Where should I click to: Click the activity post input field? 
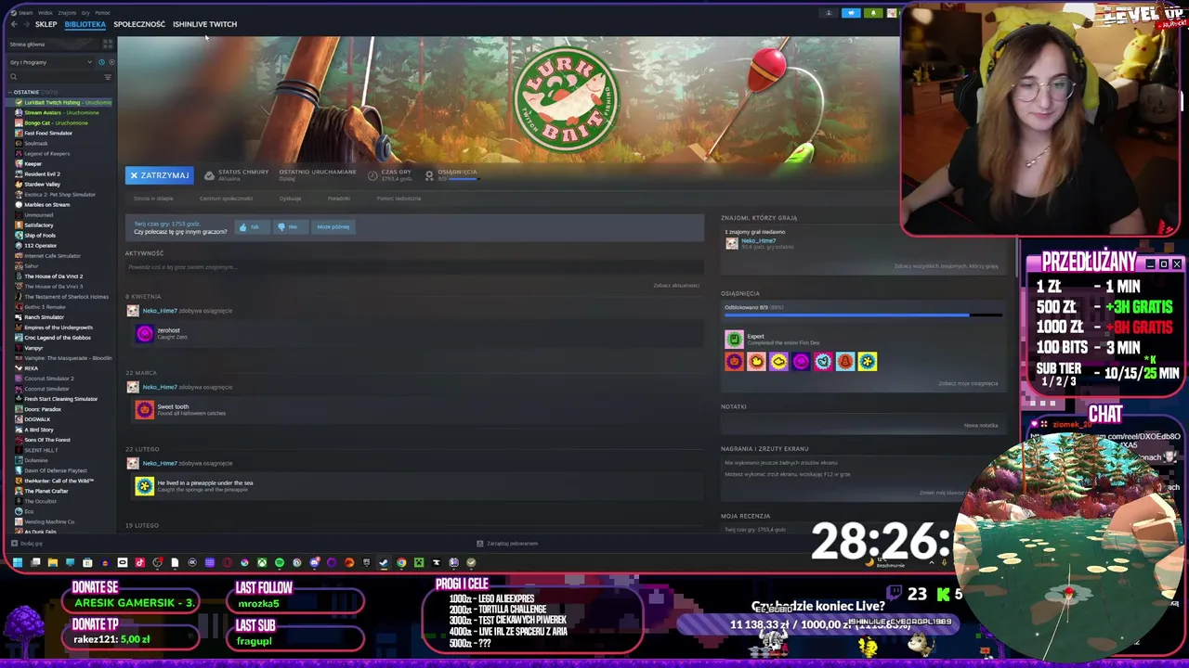tap(413, 267)
